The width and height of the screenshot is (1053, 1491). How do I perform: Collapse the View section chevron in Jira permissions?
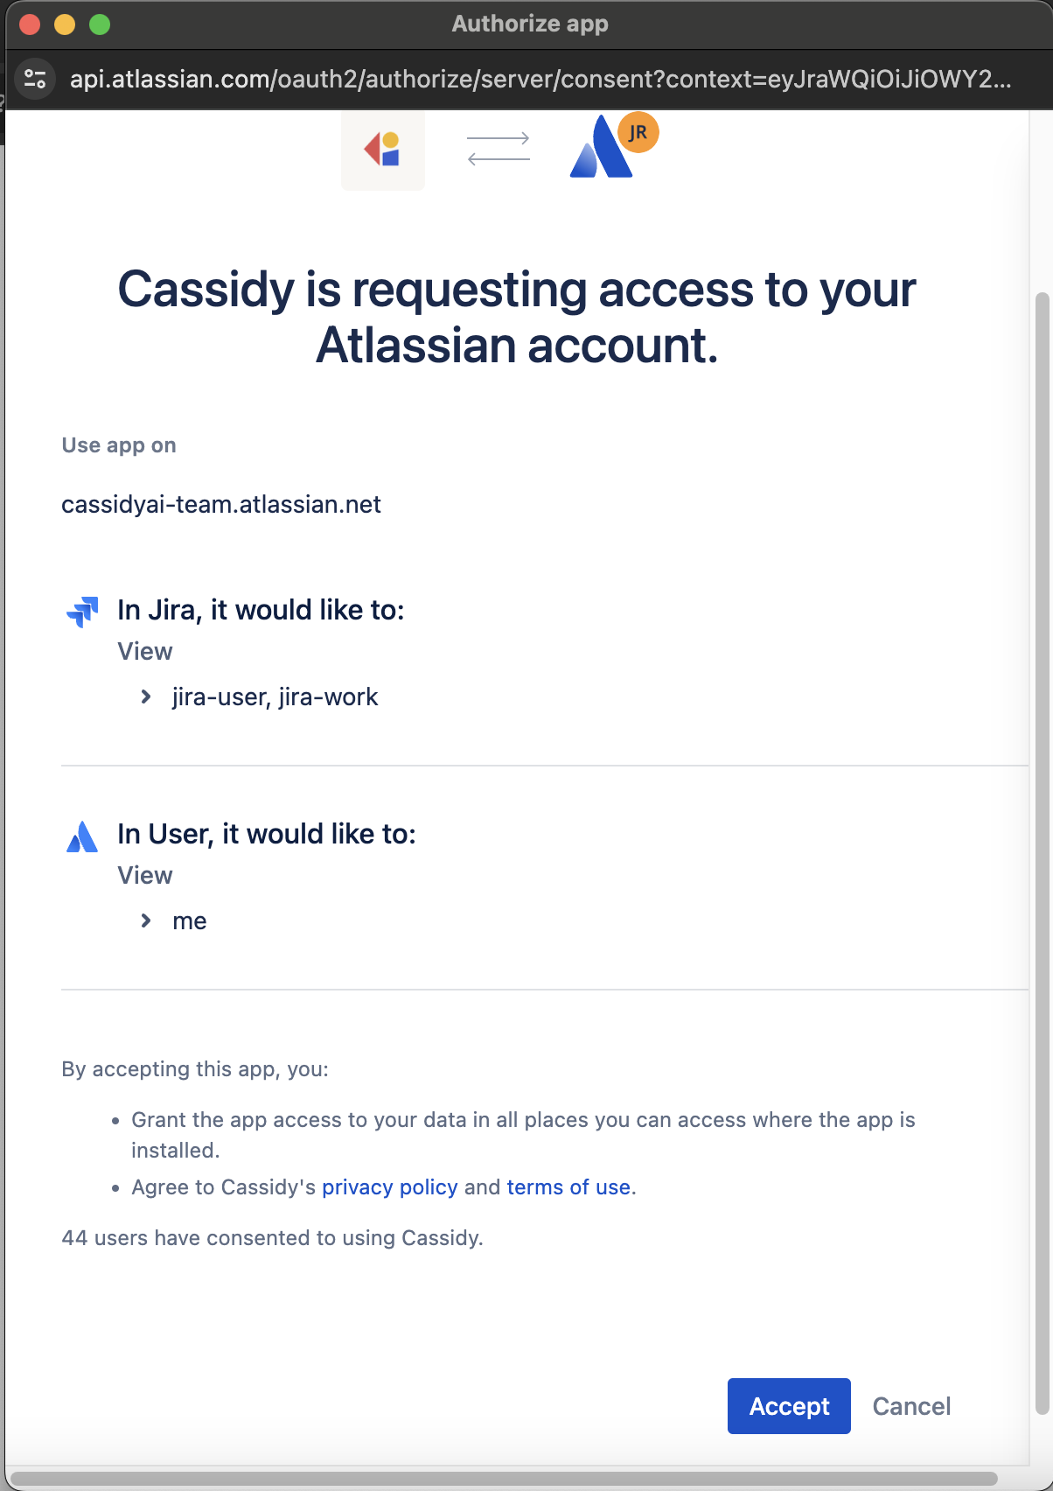pos(144,696)
